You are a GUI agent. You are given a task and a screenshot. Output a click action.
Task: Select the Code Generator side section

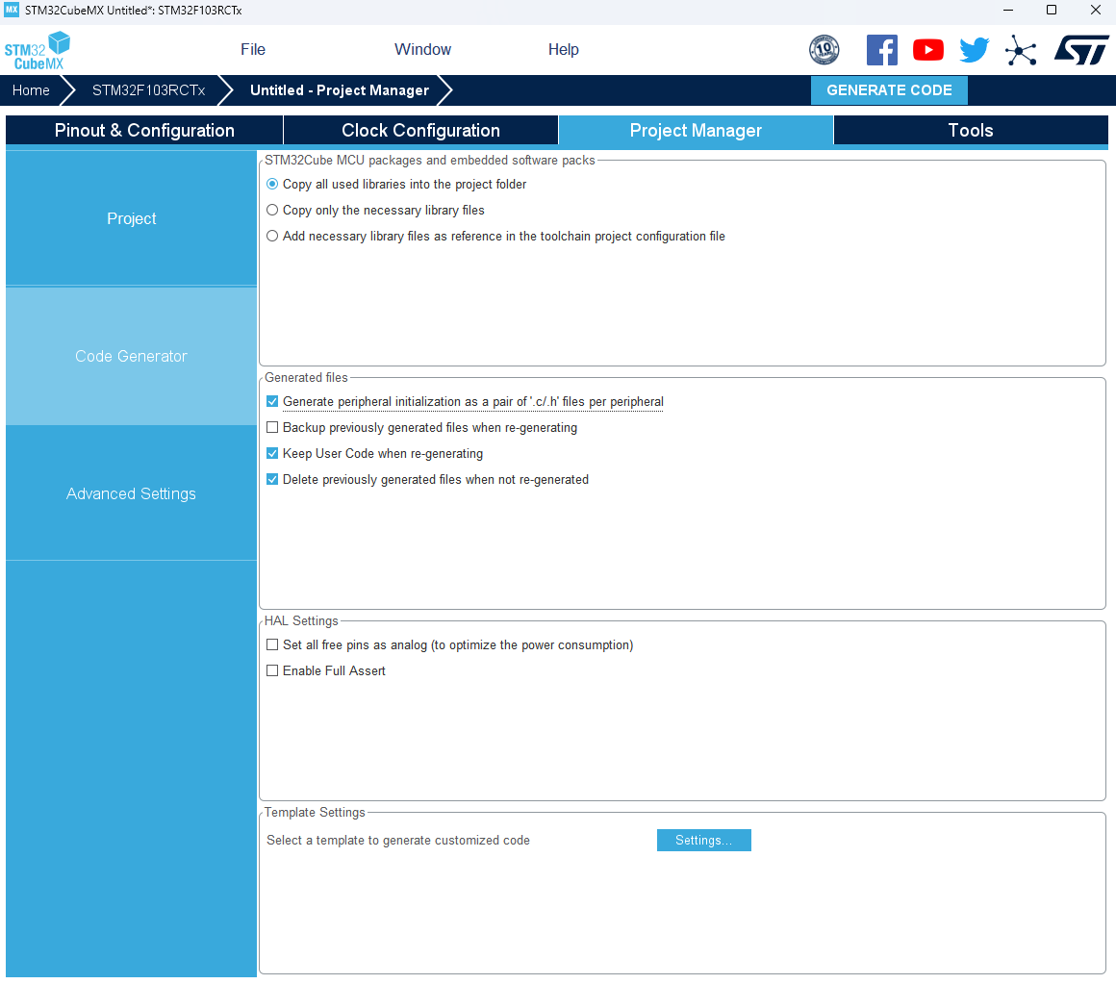click(131, 356)
